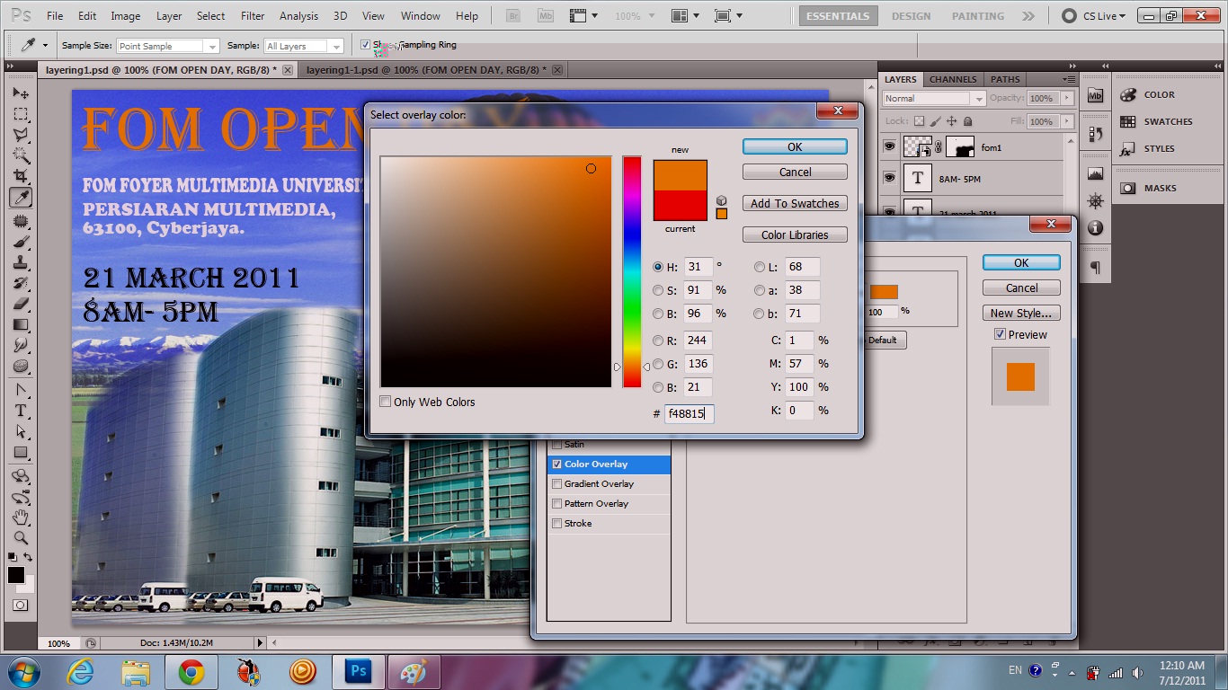Select the Move tool
Image resolution: width=1228 pixels, height=690 pixels.
click(x=21, y=93)
